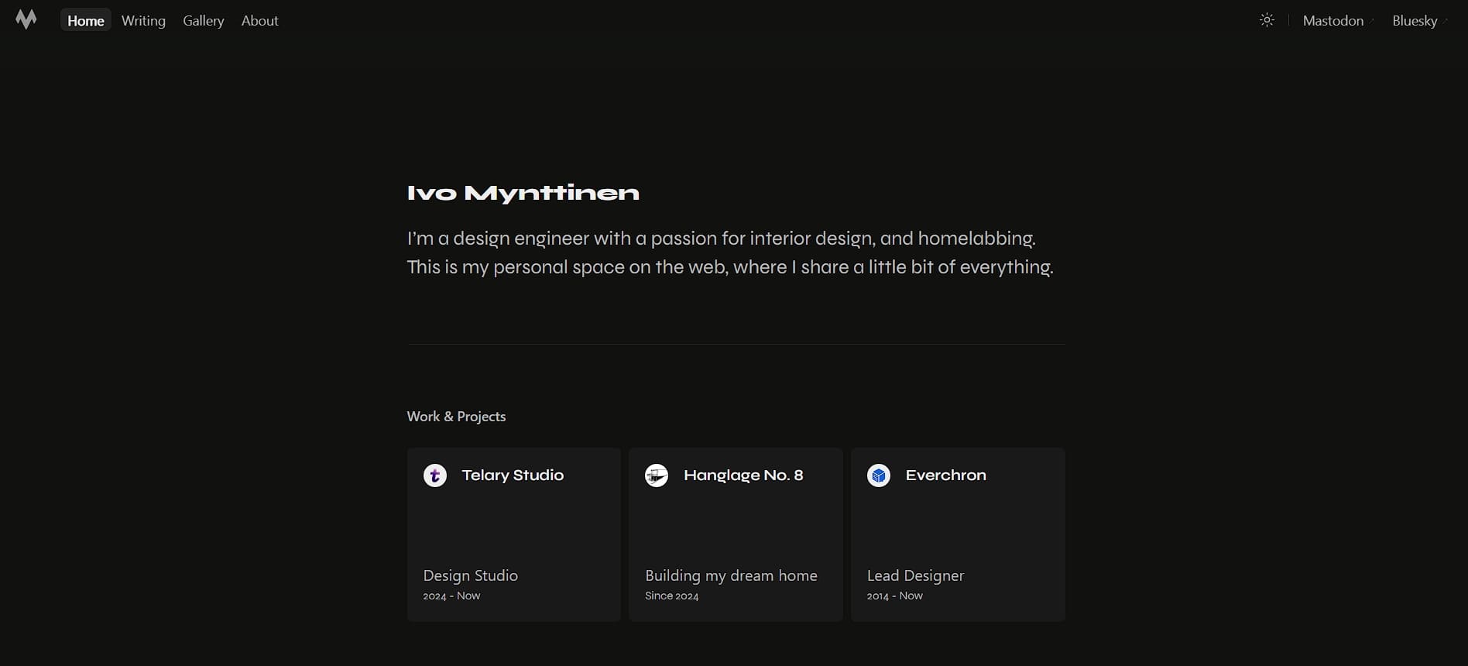
Task: Click the Design Studio card description
Action: (x=470, y=575)
